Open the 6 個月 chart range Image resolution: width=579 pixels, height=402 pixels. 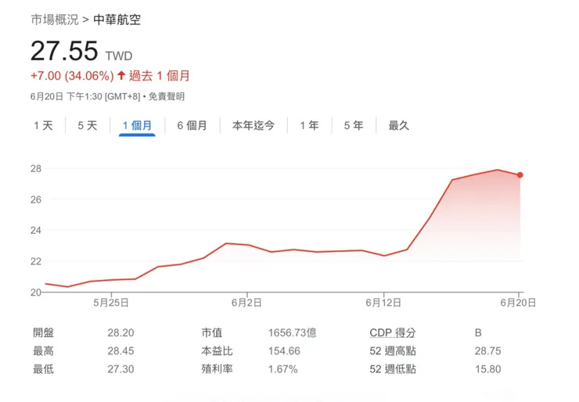click(x=192, y=125)
